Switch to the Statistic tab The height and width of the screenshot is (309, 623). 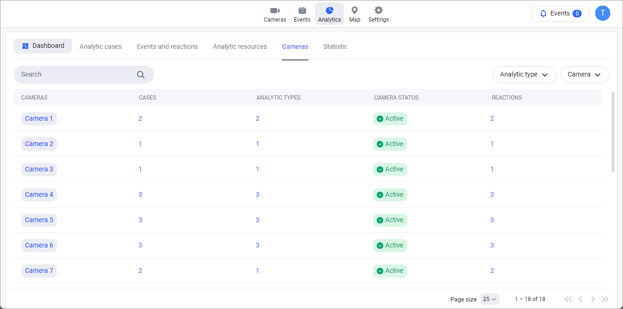point(335,46)
